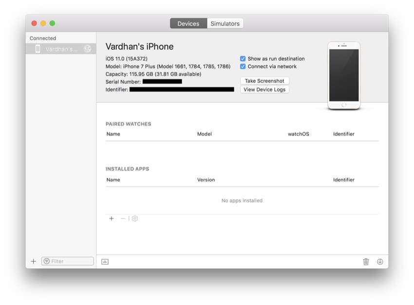The width and height of the screenshot is (414, 305).
Task: Click the iOS 11.0 (15A372) text
Action: pos(127,58)
